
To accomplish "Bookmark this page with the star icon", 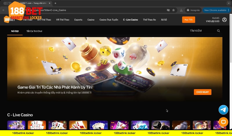I will point(173,10).
